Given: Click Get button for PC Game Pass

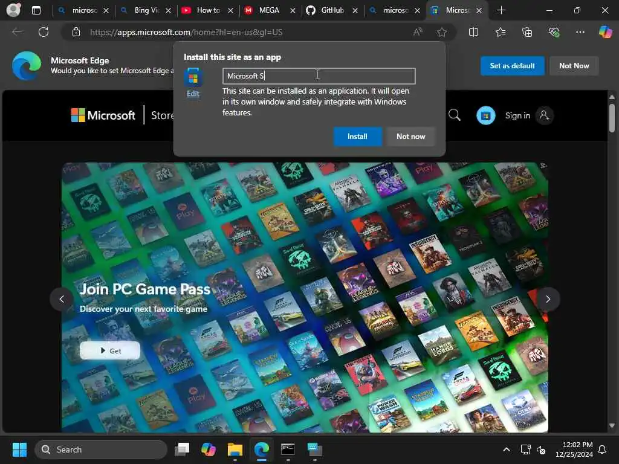Looking at the screenshot, I should click(x=110, y=350).
